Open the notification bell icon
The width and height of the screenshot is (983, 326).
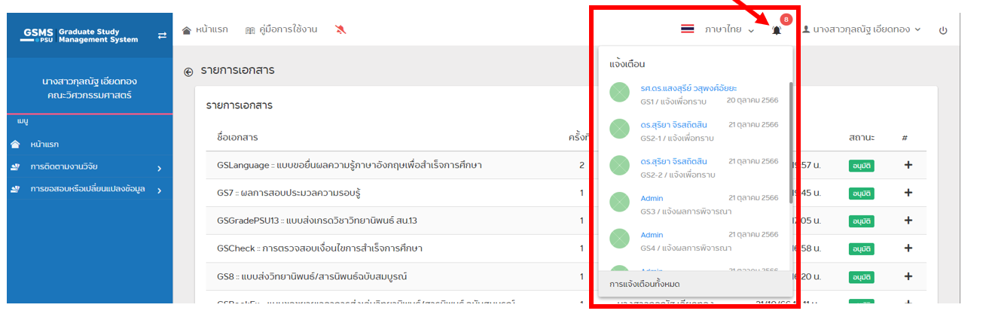pyautogui.click(x=776, y=30)
